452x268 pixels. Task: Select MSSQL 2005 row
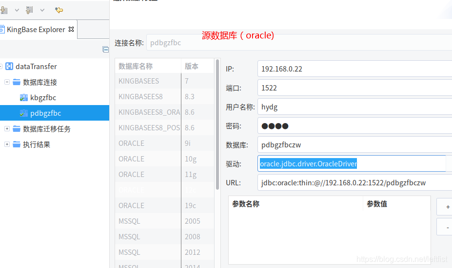[x=165, y=221]
